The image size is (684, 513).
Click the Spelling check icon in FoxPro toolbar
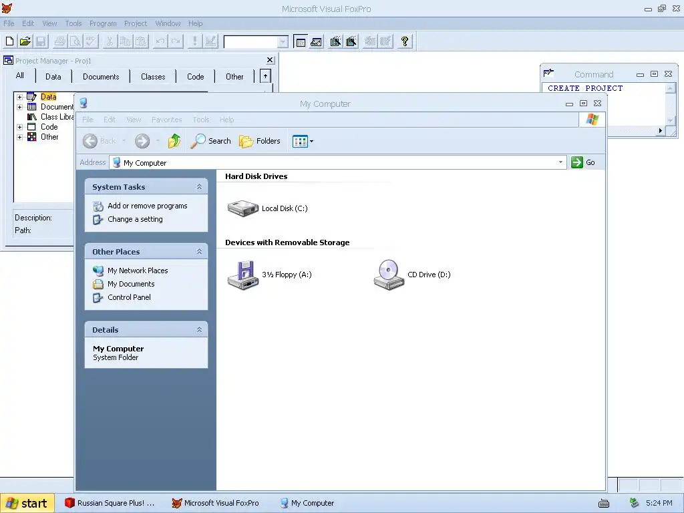pos(91,41)
